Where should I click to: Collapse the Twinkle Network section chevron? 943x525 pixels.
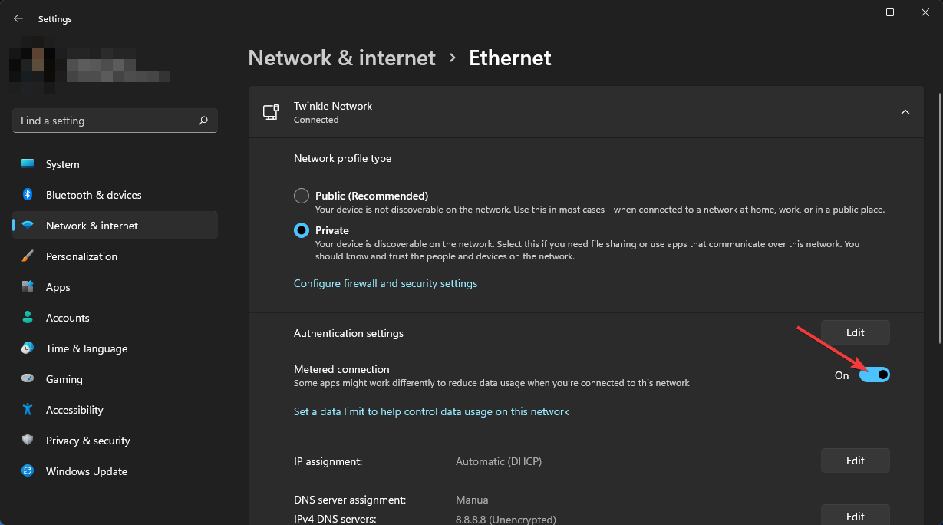[905, 112]
